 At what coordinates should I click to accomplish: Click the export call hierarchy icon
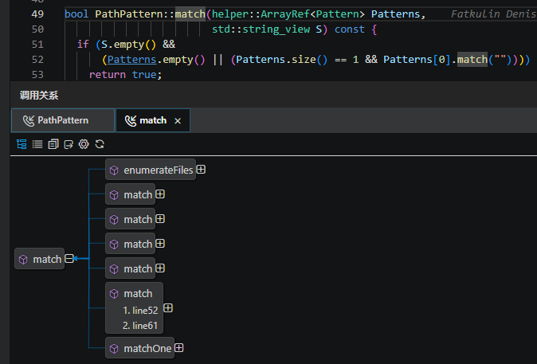69,144
